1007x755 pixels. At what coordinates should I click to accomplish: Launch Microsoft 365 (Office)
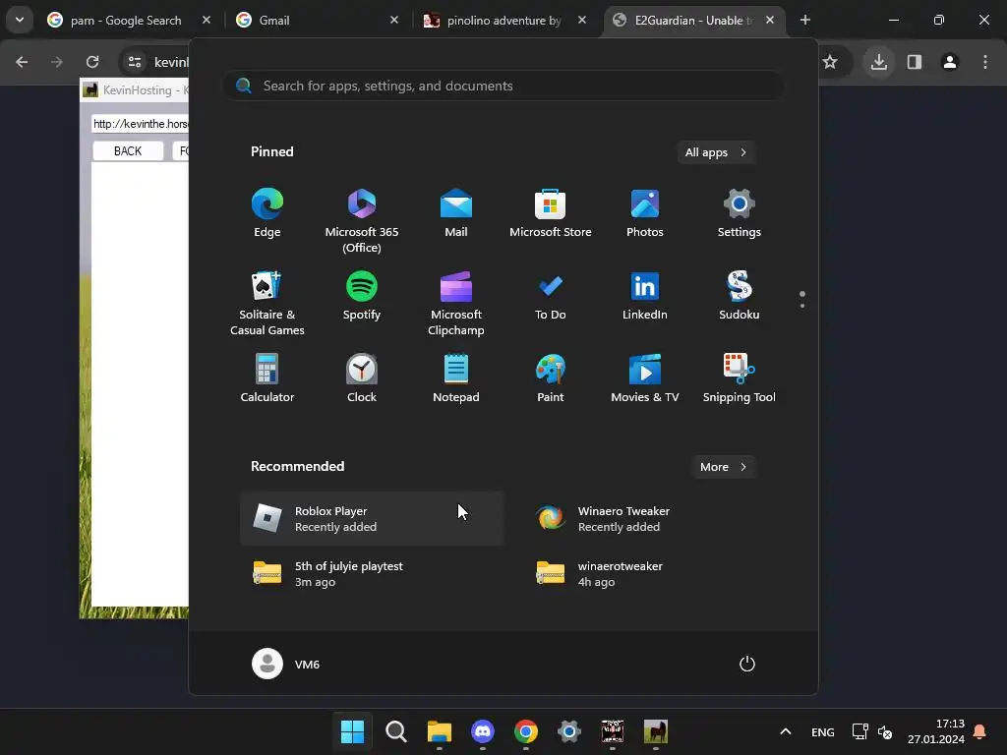point(362,220)
